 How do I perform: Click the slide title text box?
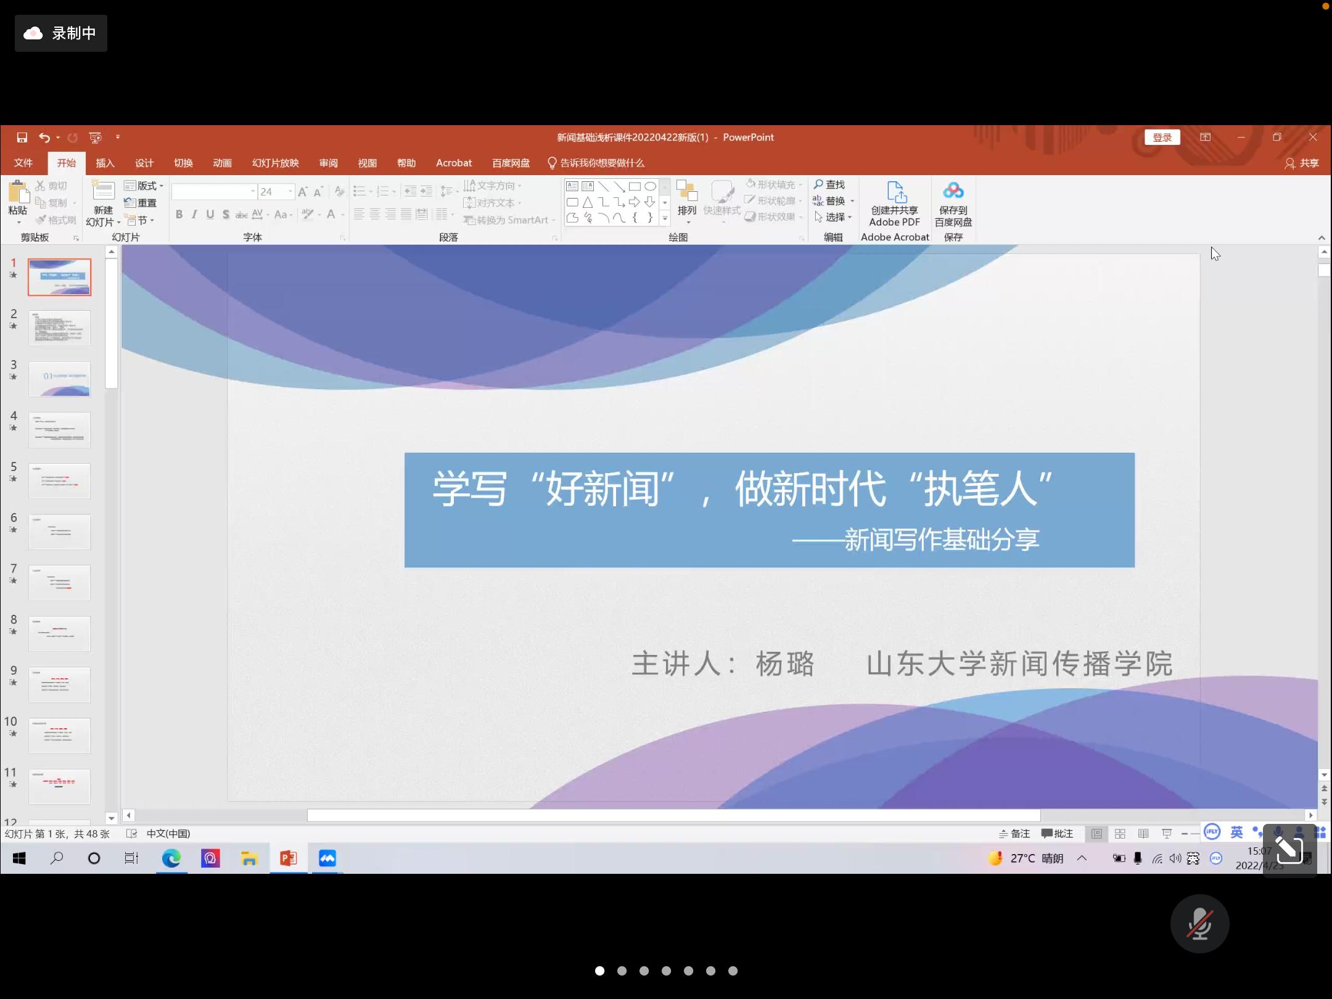(769, 510)
